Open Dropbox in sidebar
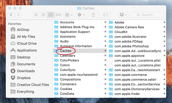Viewport: 172px width, 103px height. pos(20,78)
